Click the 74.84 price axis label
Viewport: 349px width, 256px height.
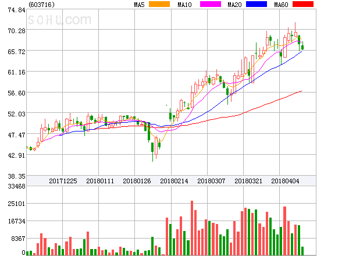16,10
